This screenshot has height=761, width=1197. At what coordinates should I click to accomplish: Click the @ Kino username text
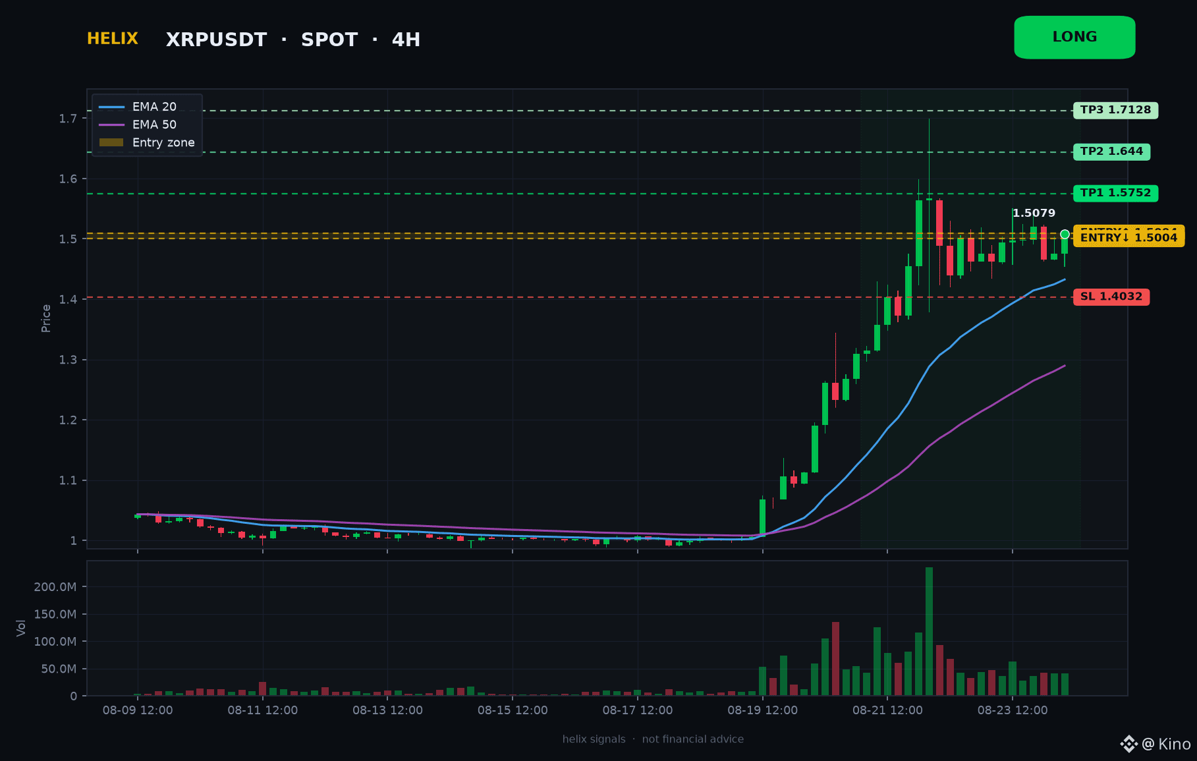point(1166,744)
